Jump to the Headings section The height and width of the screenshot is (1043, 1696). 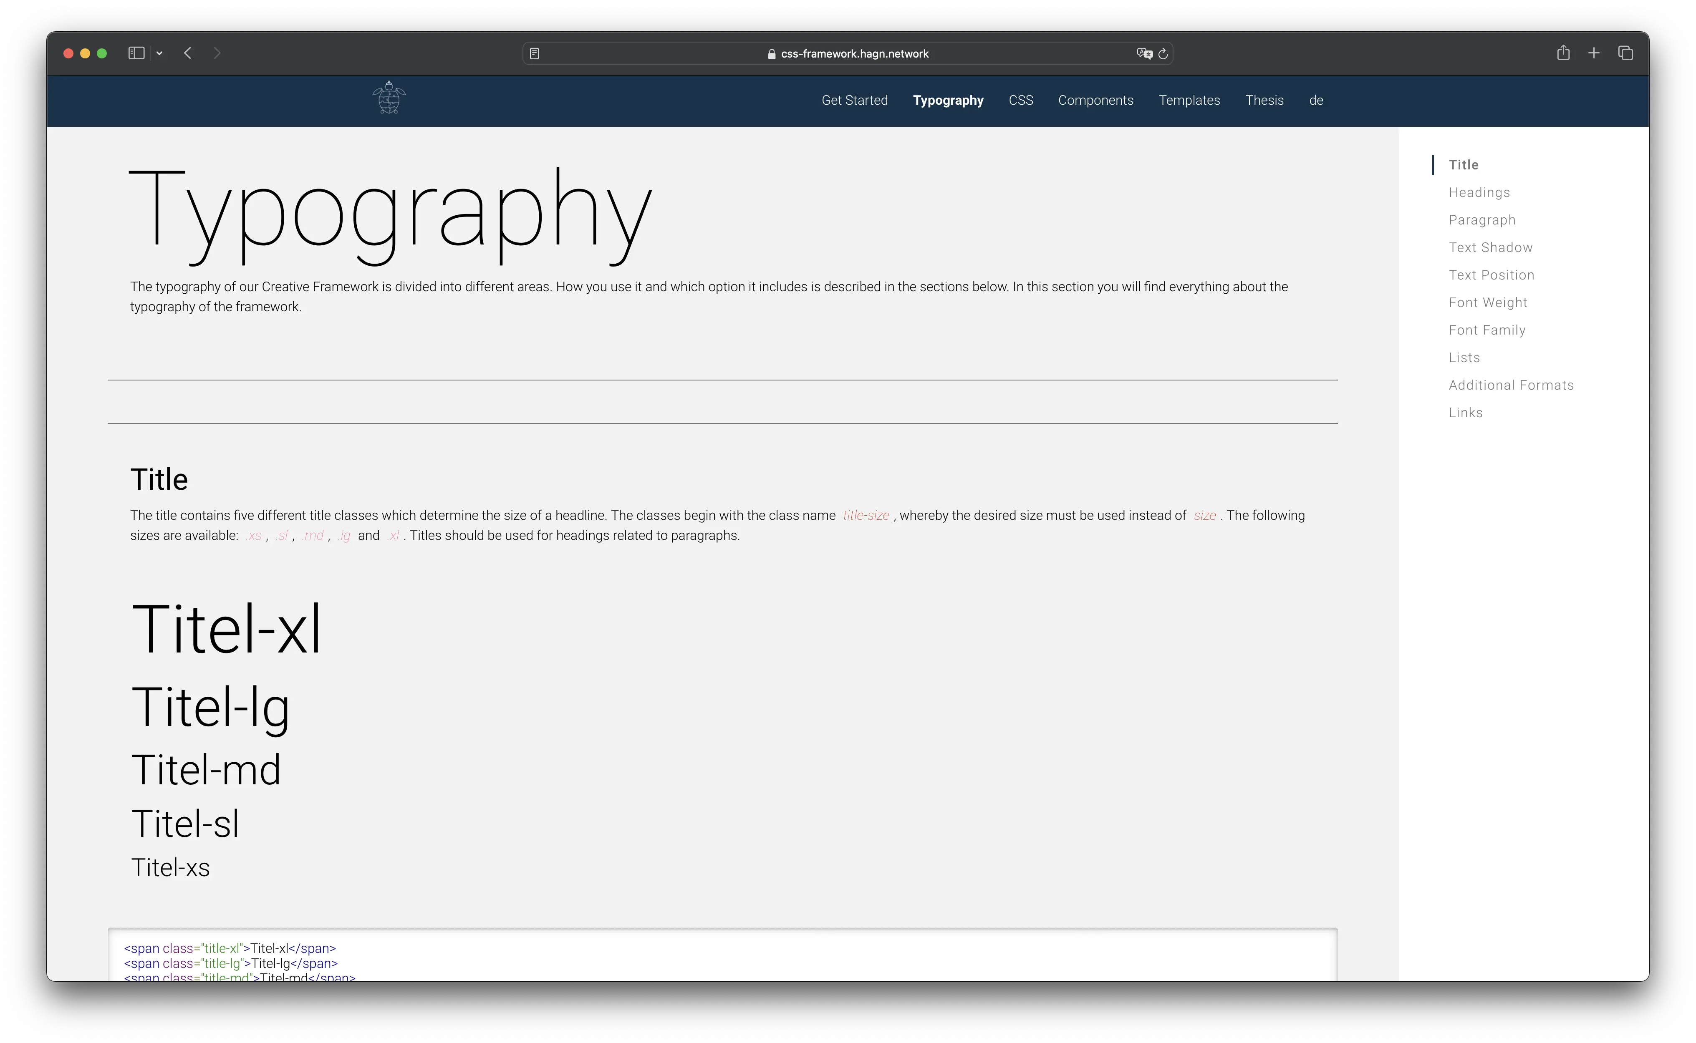(1479, 192)
